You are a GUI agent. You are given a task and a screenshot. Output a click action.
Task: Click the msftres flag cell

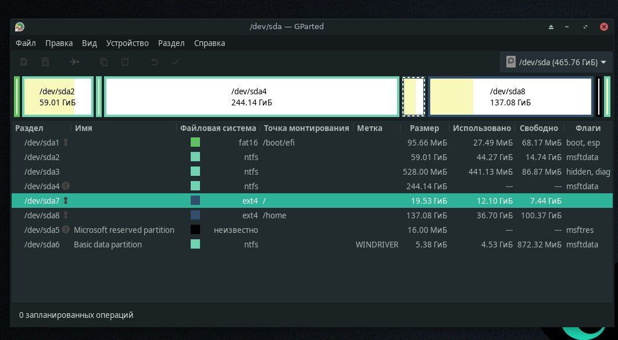pos(580,230)
